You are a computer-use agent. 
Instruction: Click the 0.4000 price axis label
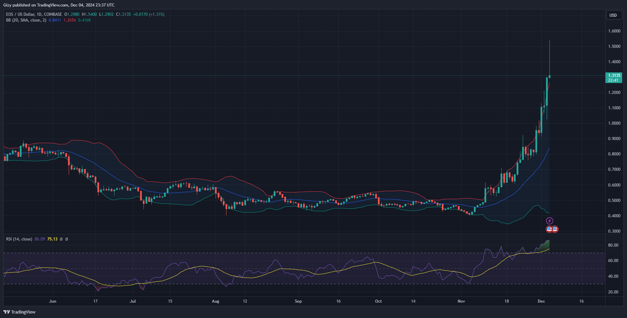click(614, 216)
